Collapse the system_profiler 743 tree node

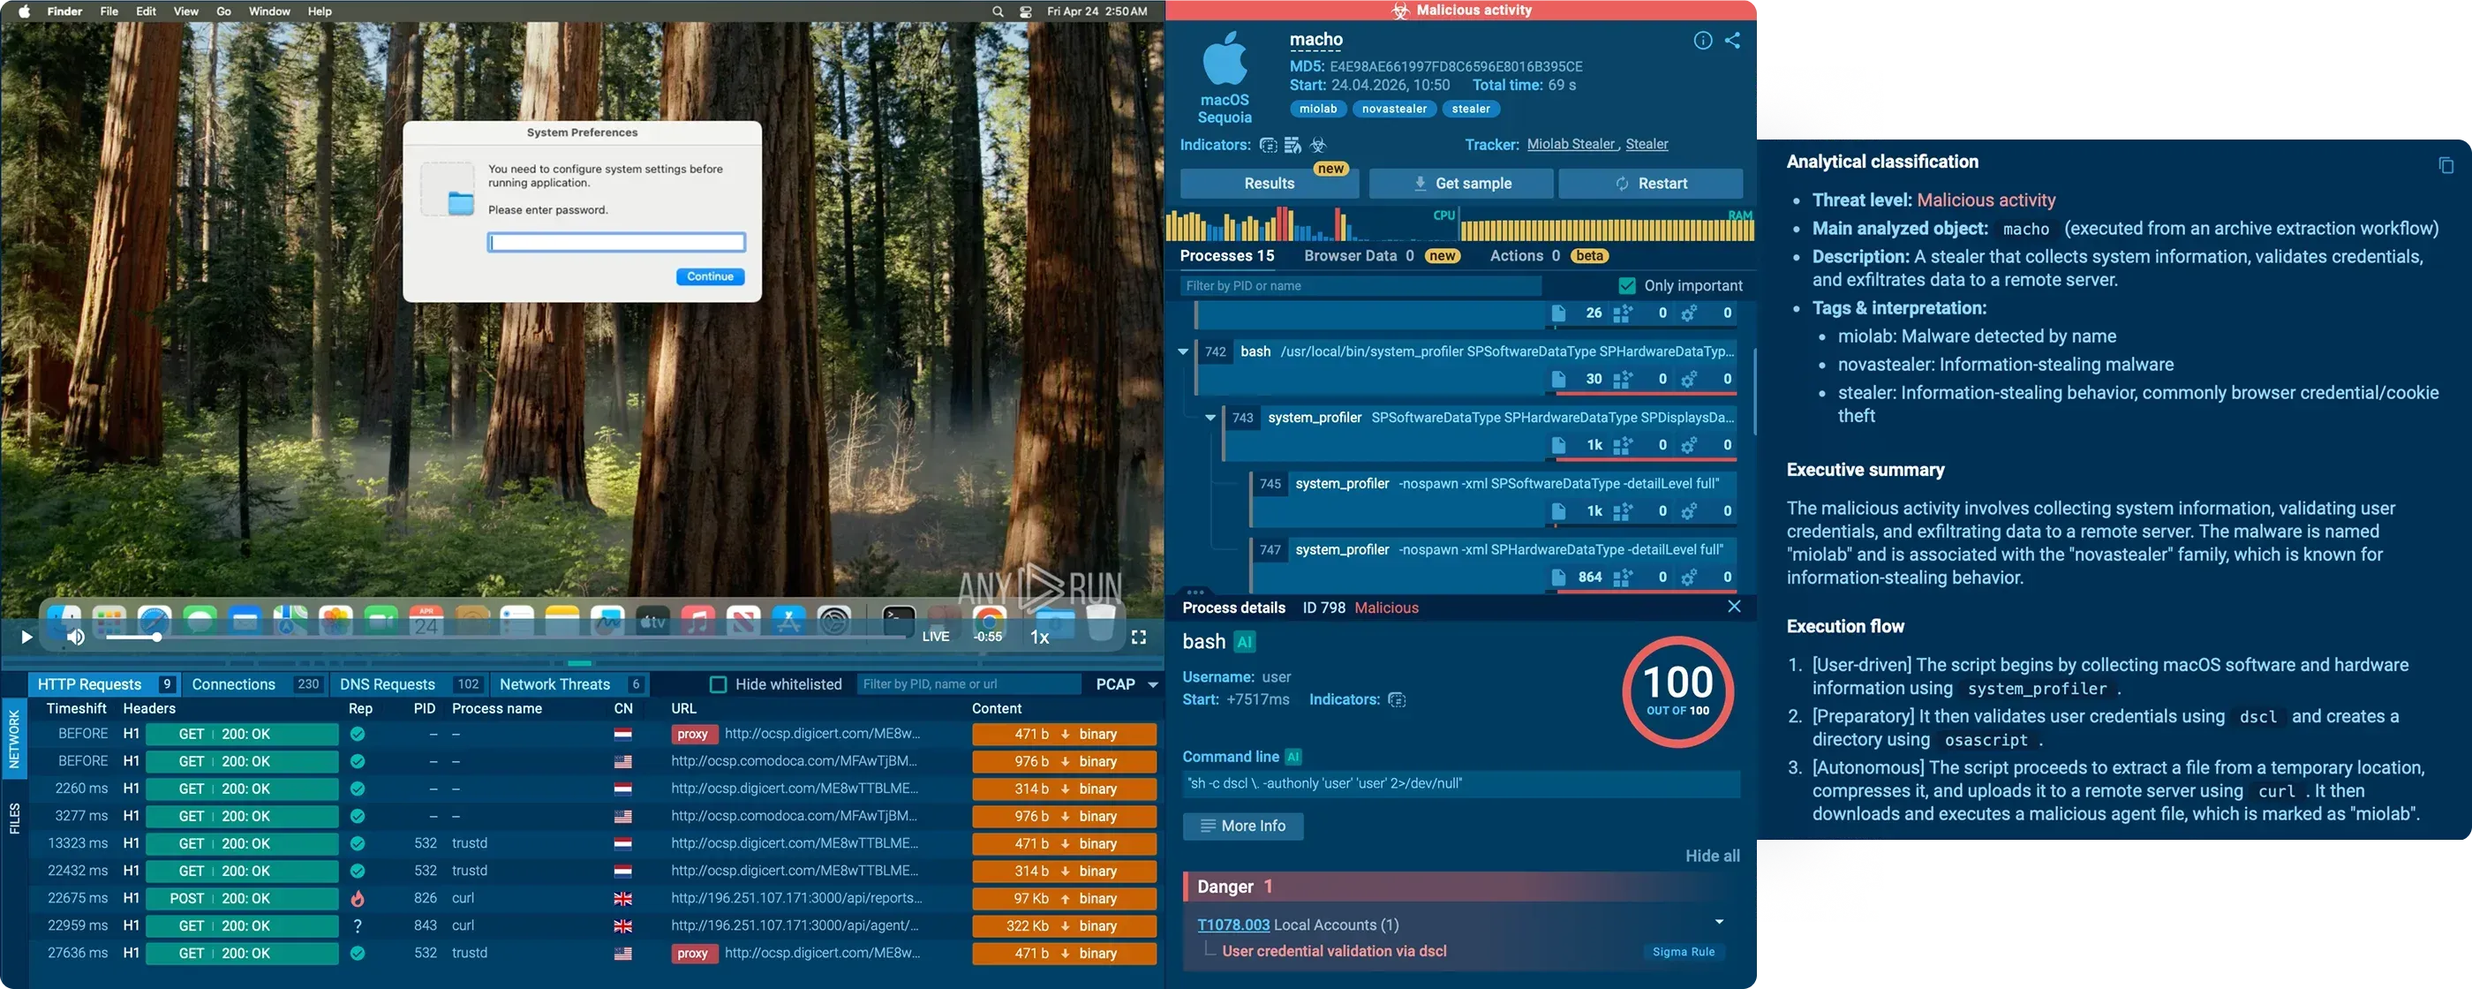1210,418
